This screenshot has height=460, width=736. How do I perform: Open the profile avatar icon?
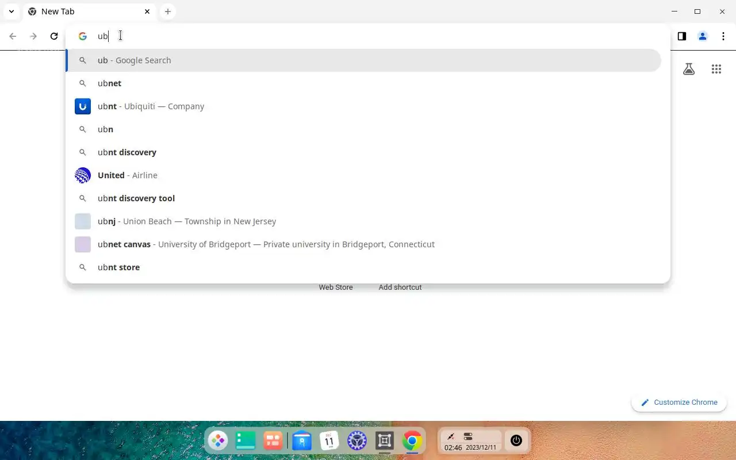point(703,36)
